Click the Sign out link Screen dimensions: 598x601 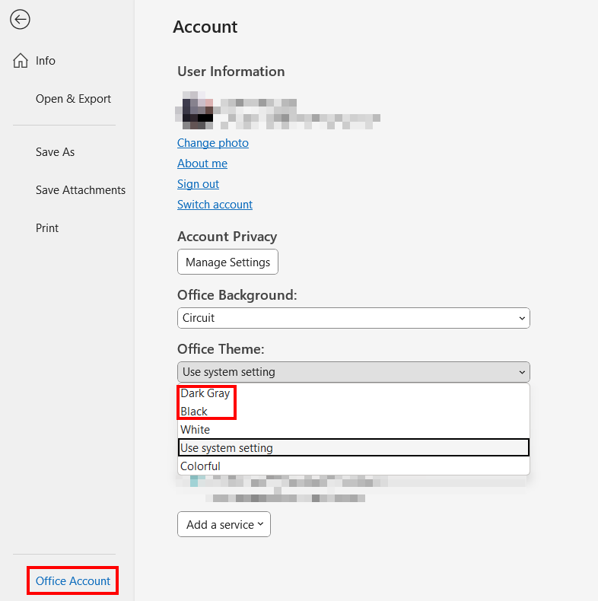(x=198, y=184)
